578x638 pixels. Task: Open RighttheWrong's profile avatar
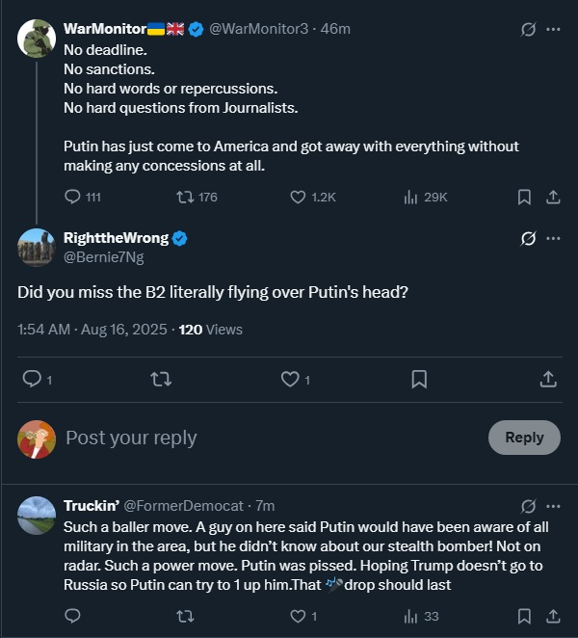37,248
